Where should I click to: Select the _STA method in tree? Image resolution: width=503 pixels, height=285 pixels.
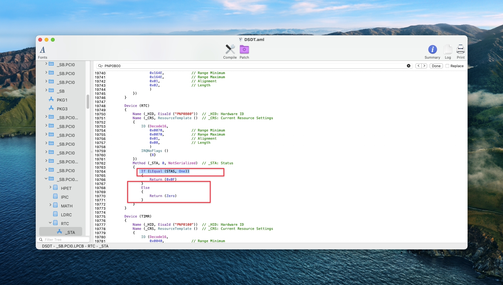tap(70, 232)
